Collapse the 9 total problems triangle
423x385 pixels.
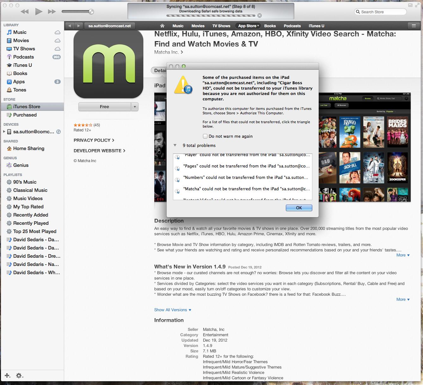click(175, 145)
